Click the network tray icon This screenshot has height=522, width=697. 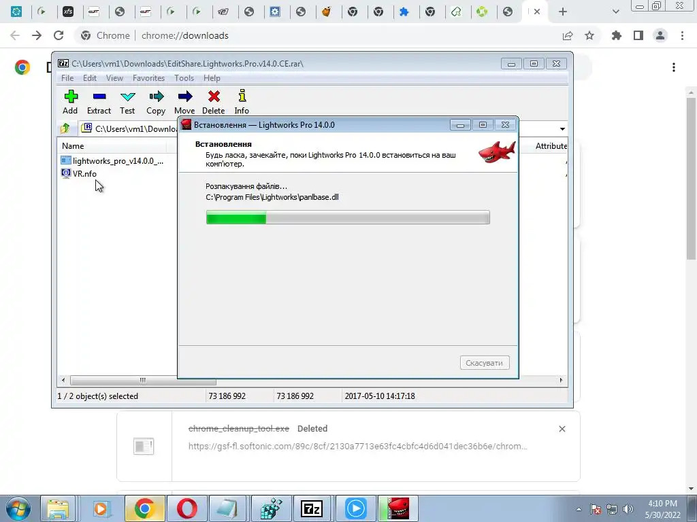point(612,509)
